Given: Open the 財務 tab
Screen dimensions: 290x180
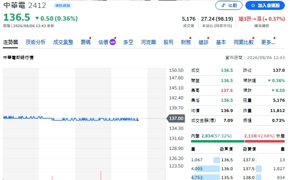Looking at the screenshot, I should [x=186, y=42].
